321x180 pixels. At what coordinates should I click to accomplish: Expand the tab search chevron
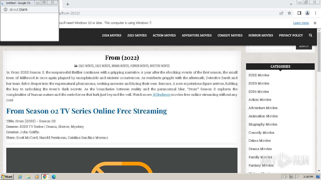point(291,4)
